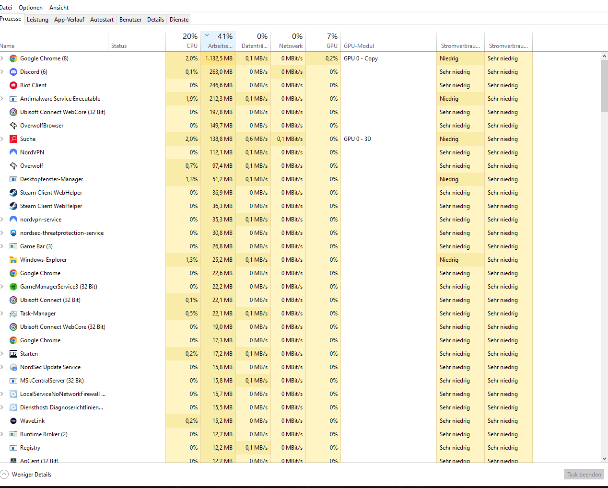
Task: Click the Runtime Broker (2) icon
Action: coord(13,434)
